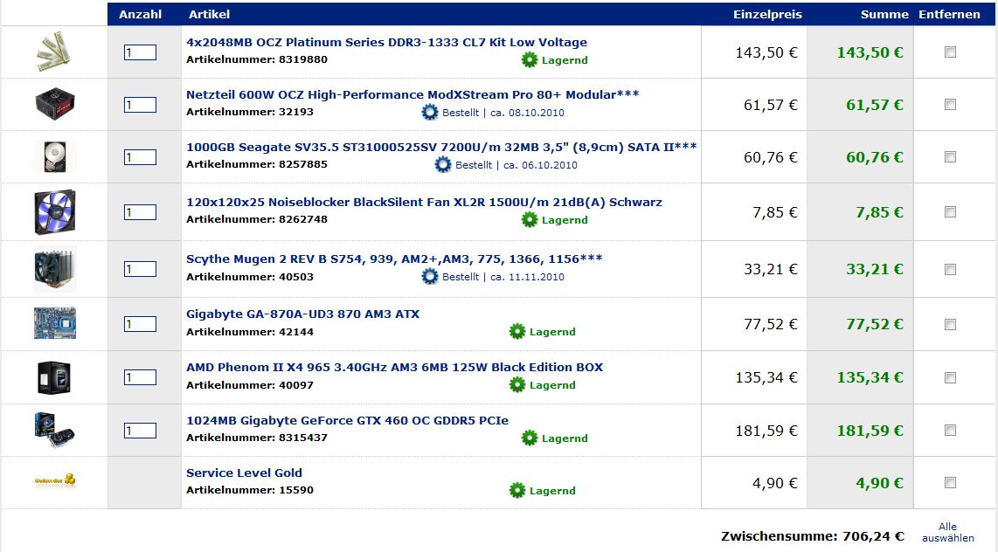The height and width of the screenshot is (552, 998).
Task: Open 1024MB Gigabyte GeForce GTX 460 link
Action: 347,420
